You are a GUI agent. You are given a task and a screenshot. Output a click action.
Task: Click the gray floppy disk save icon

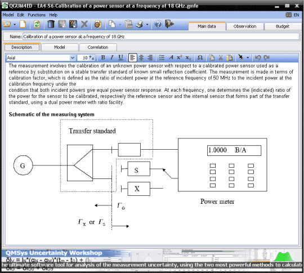coord(62,24)
